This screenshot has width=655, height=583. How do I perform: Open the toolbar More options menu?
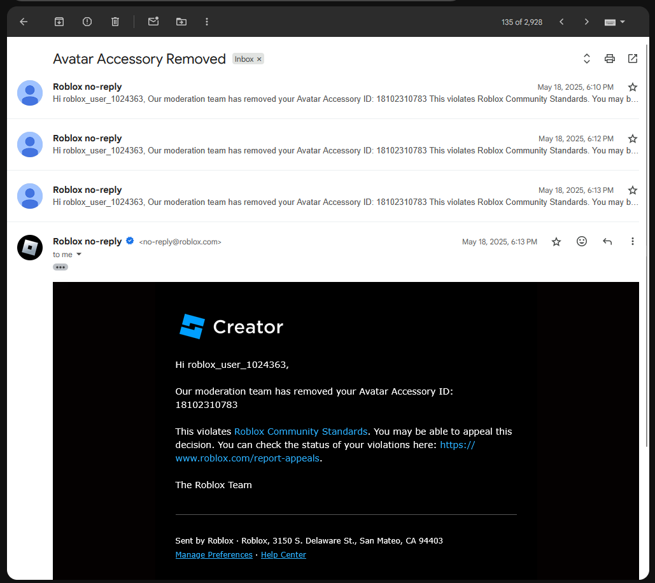pos(207,22)
